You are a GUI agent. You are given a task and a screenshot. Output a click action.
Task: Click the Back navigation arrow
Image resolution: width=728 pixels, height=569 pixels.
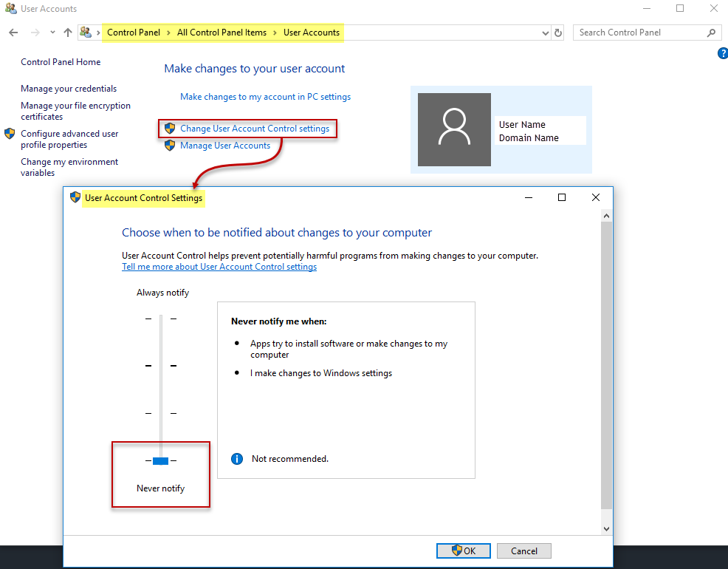(13, 33)
